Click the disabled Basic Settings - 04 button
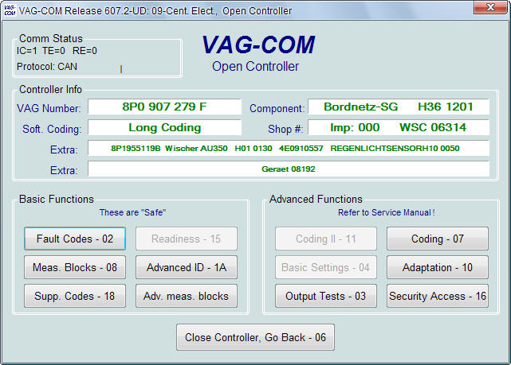 click(325, 267)
